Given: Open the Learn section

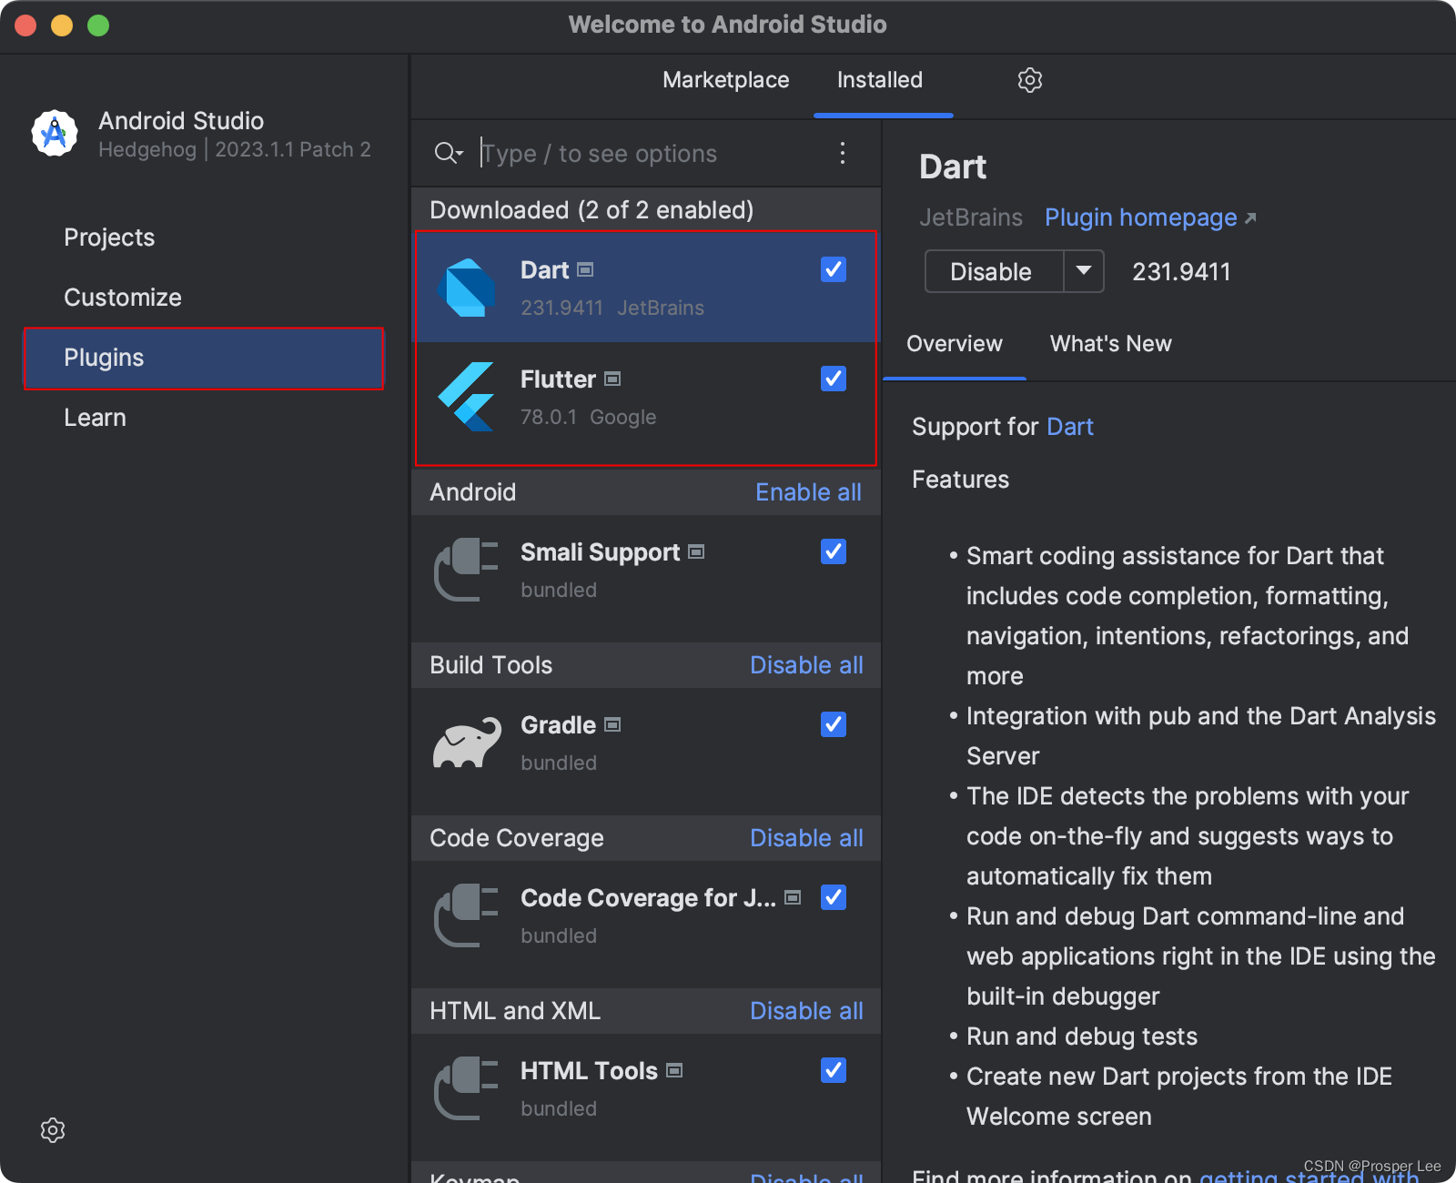Looking at the screenshot, I should tap(95, 418).
